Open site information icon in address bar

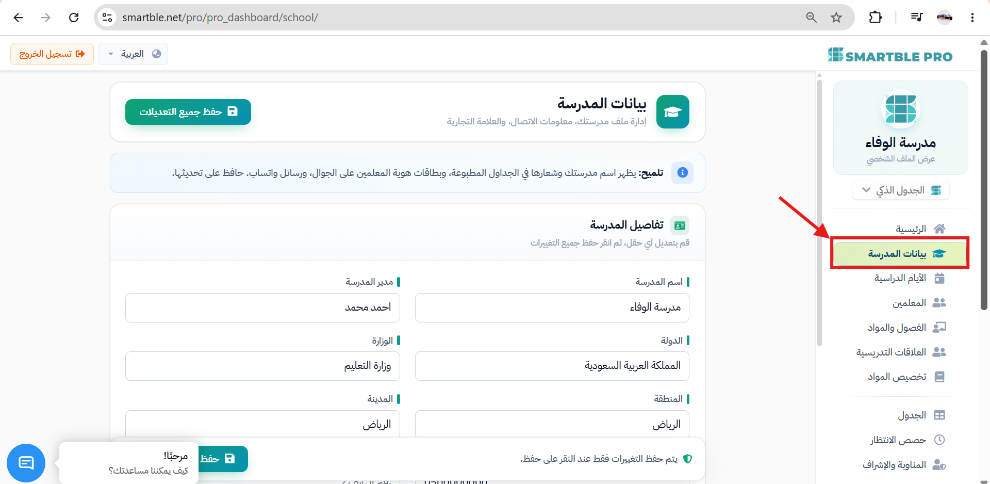tap(107, 18)
